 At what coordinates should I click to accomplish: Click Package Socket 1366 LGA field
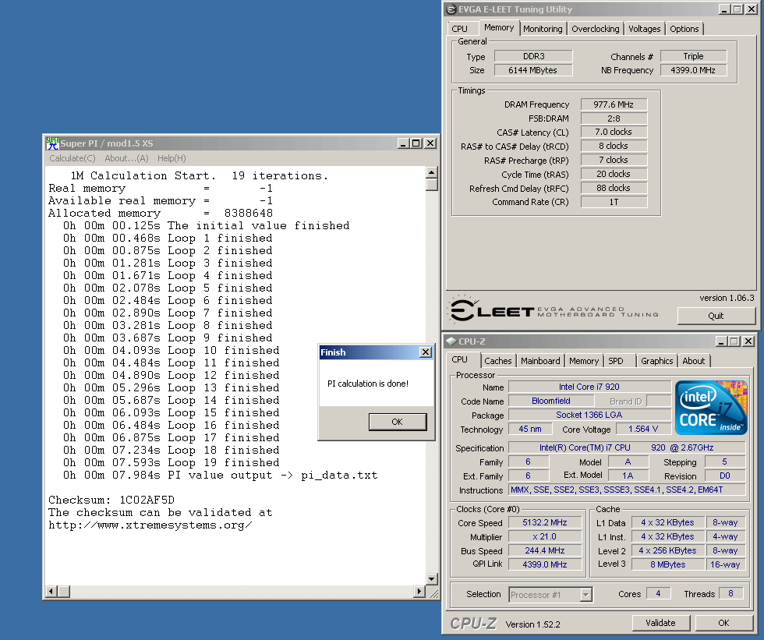589,415
